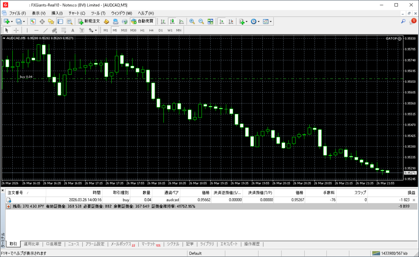The image size is (419, 257).
Task: Select the trendline drawing tool
Action: 45,30
